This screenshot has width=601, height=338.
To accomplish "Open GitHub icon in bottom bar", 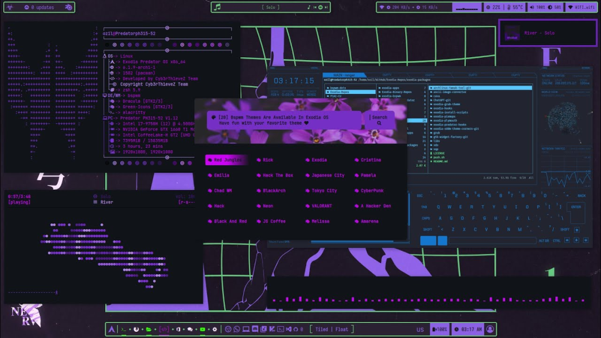I will coord(295,329).
